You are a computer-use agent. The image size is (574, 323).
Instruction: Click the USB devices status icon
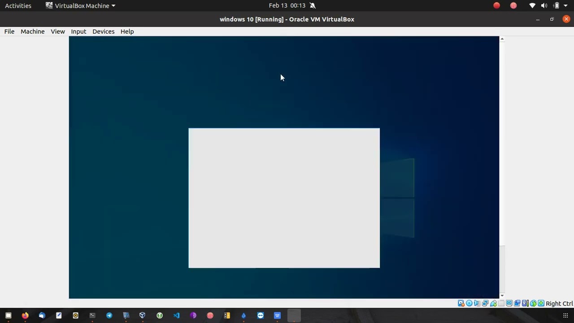point(493,303)
